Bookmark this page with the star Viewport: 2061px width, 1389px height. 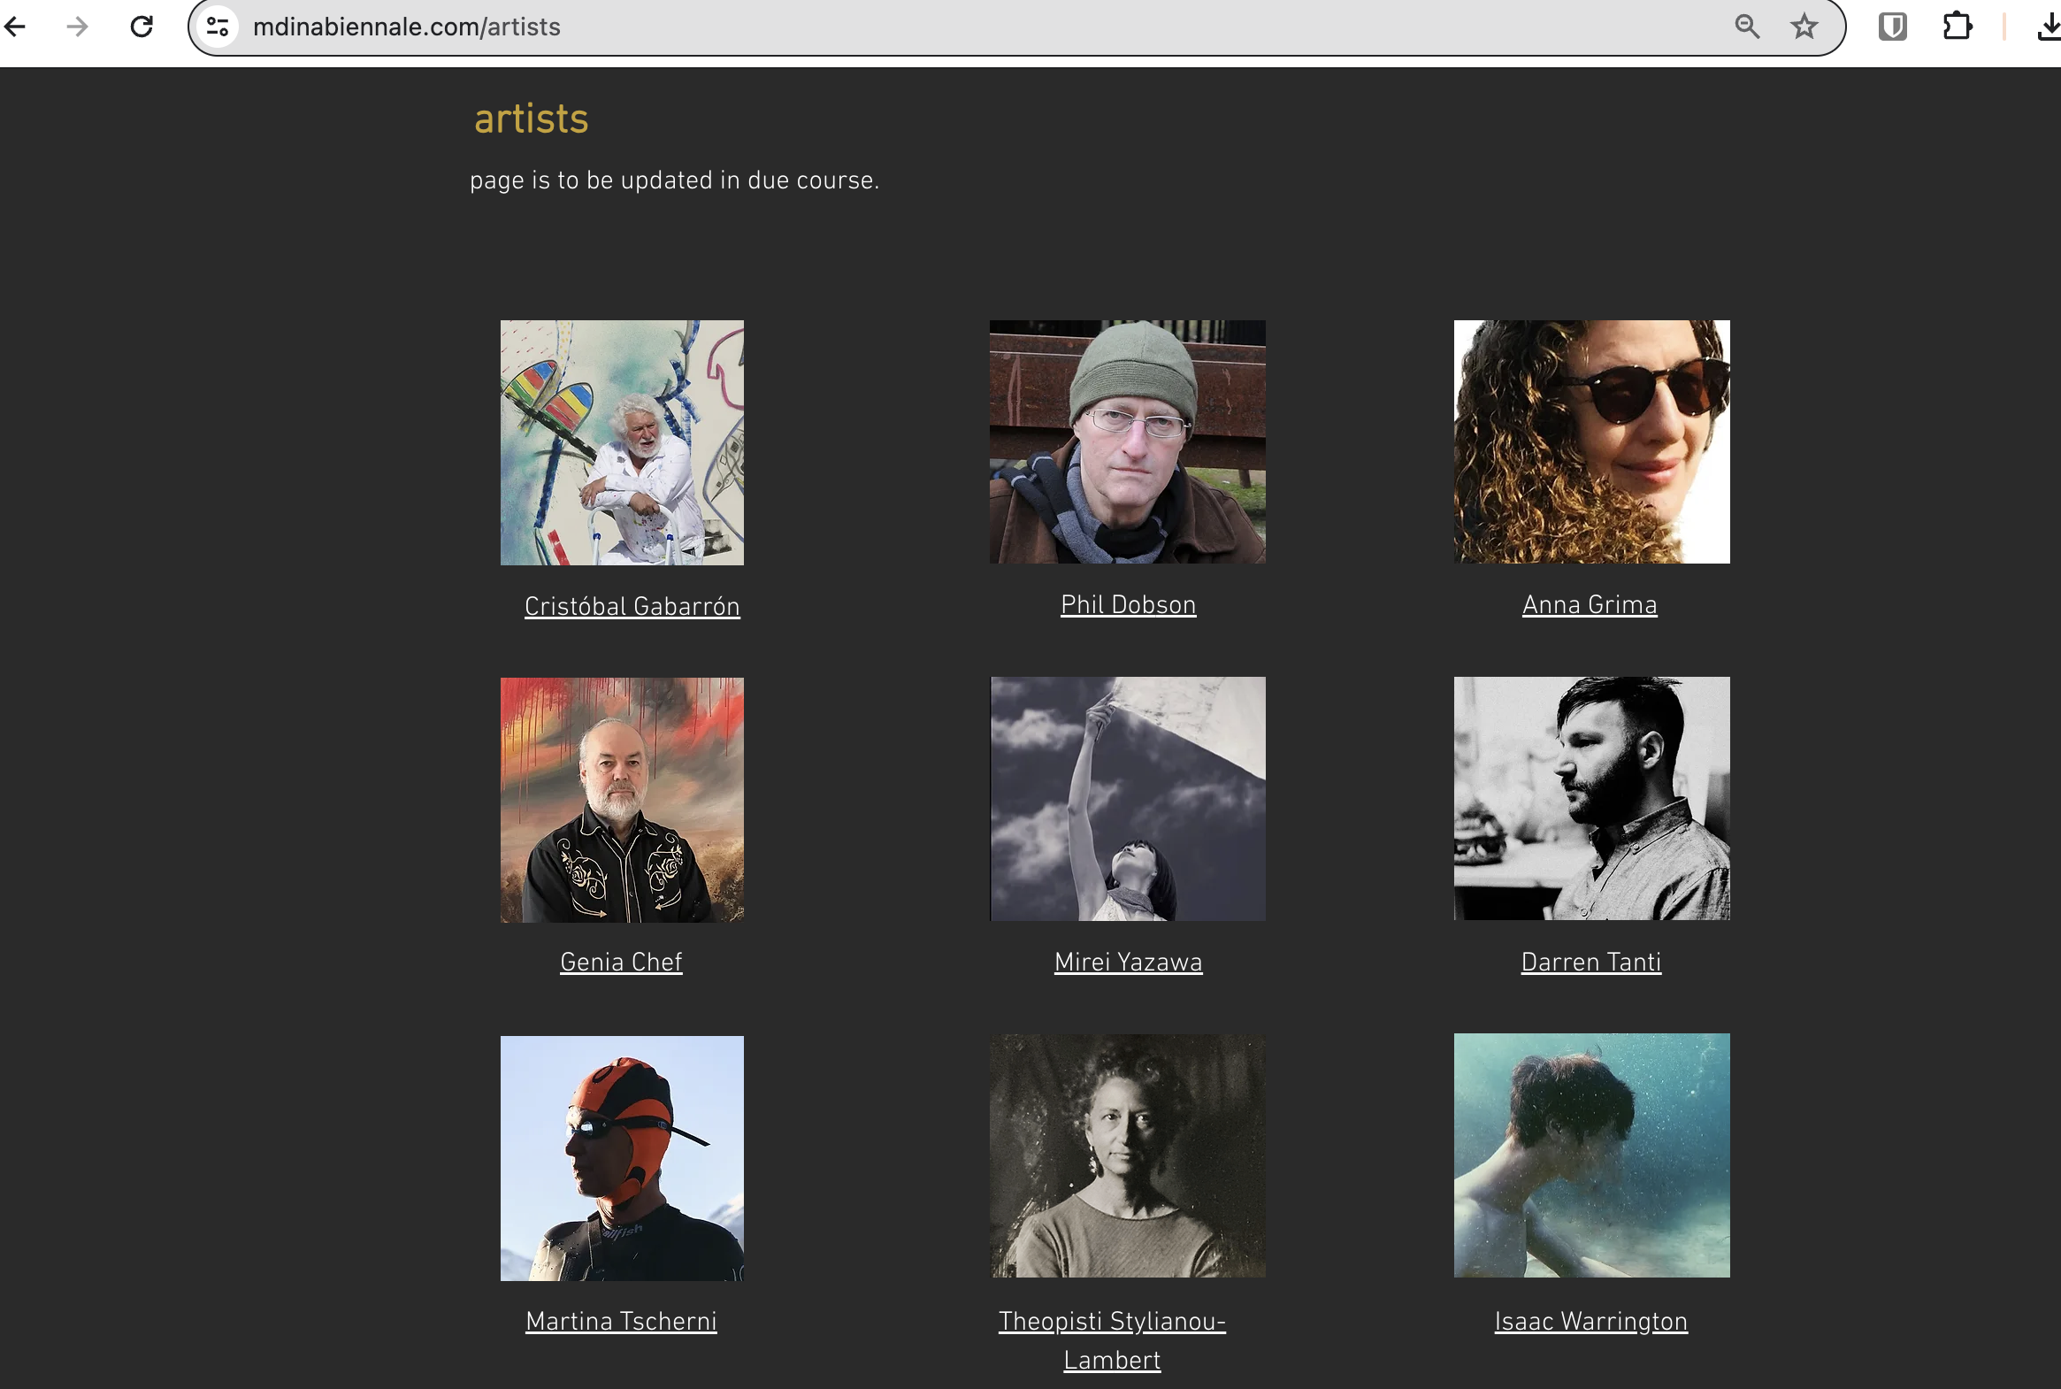pyautogui.click(x=1804, y=27)
